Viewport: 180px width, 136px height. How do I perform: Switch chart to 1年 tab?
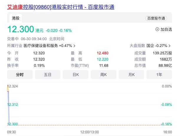159,75
